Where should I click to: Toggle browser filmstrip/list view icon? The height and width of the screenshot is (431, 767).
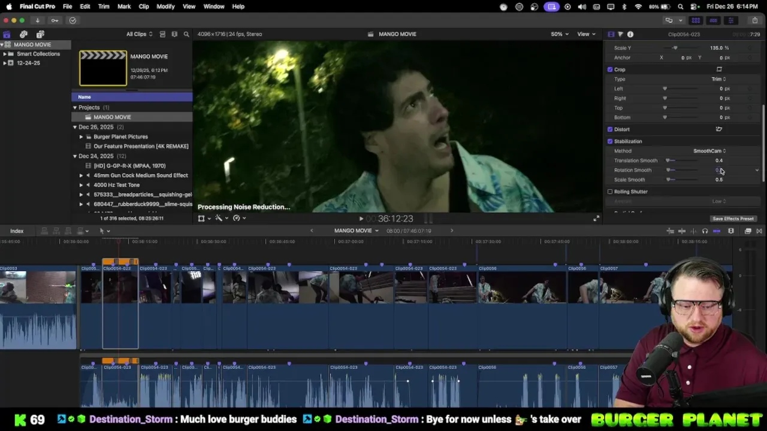(162, 34)
